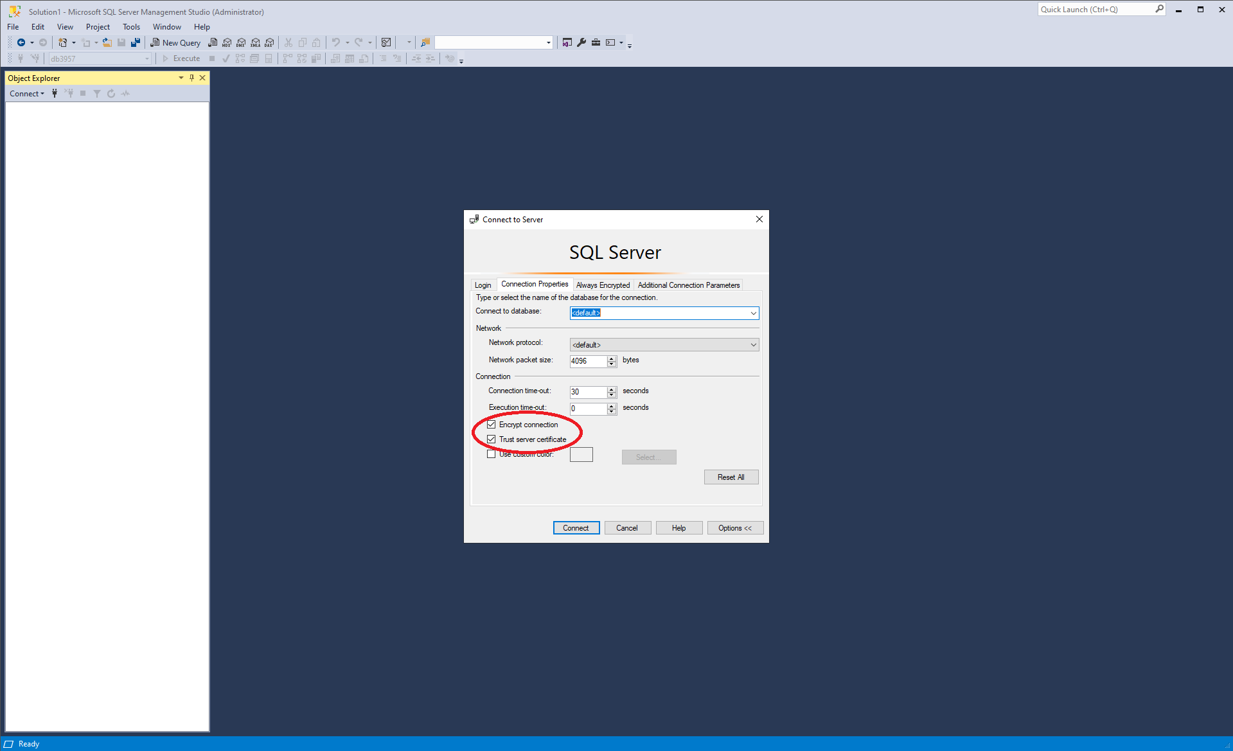1233x751 pixels.
Task: Click the Refresh icon in Object Explorer
Action: tap(111, 93)
